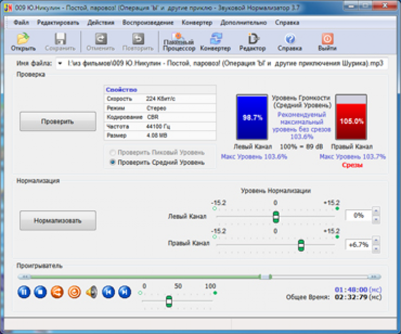Click the Справка help toolbar icon
Viewport: 401px width, 334px height.
coord(290,42)
